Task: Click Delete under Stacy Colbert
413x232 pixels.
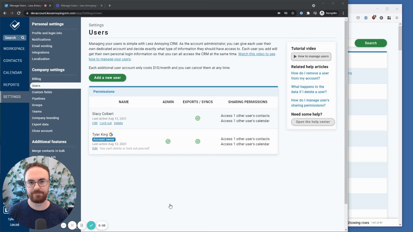Action: [118, 123]
